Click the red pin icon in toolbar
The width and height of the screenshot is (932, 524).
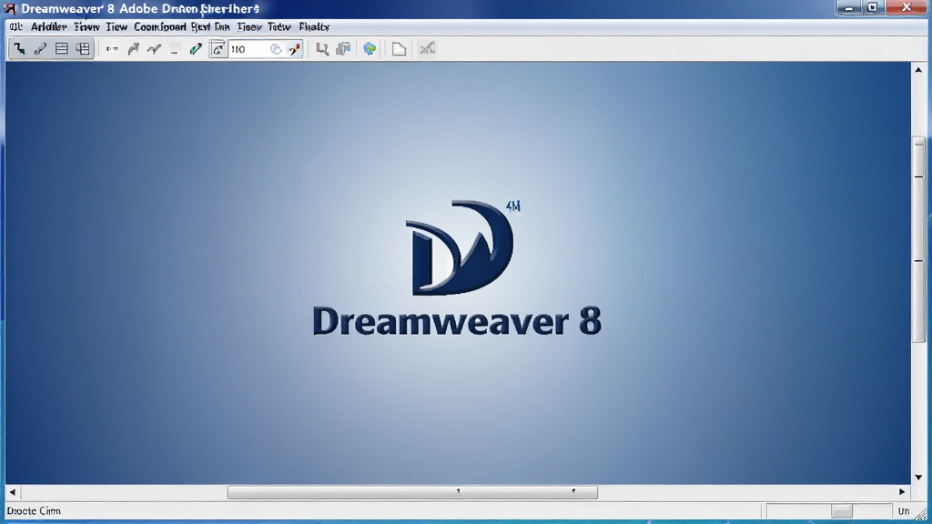[294, 49]
